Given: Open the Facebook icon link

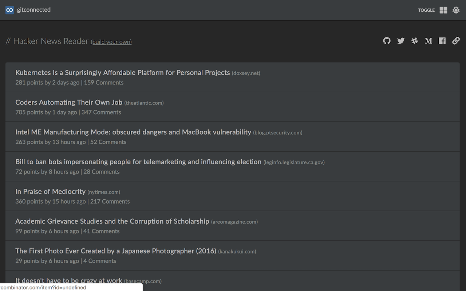Looking at the screenshot, I should pos(442,41).
